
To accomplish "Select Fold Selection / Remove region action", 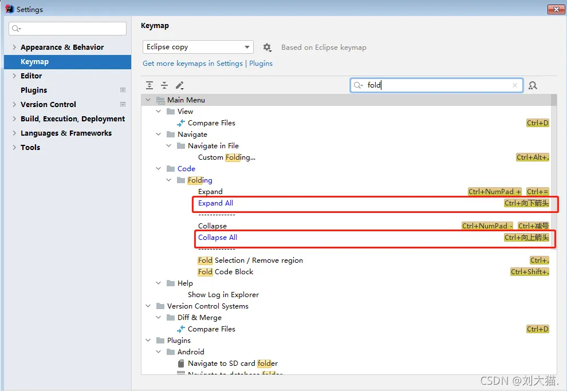I will (x=250, y=260).
